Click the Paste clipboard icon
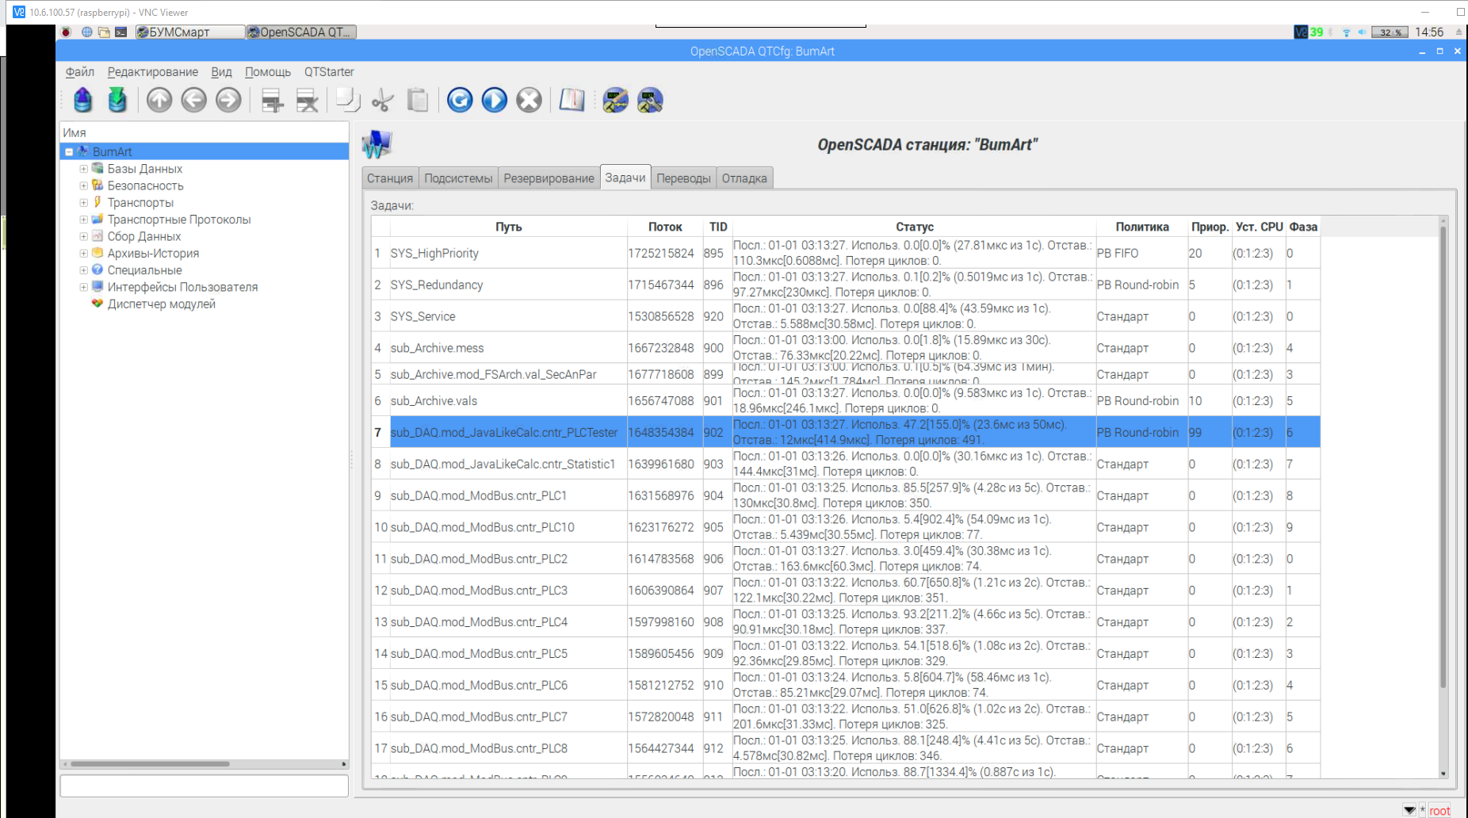This screenshot has width=1468, height=818. click(418, 101)
